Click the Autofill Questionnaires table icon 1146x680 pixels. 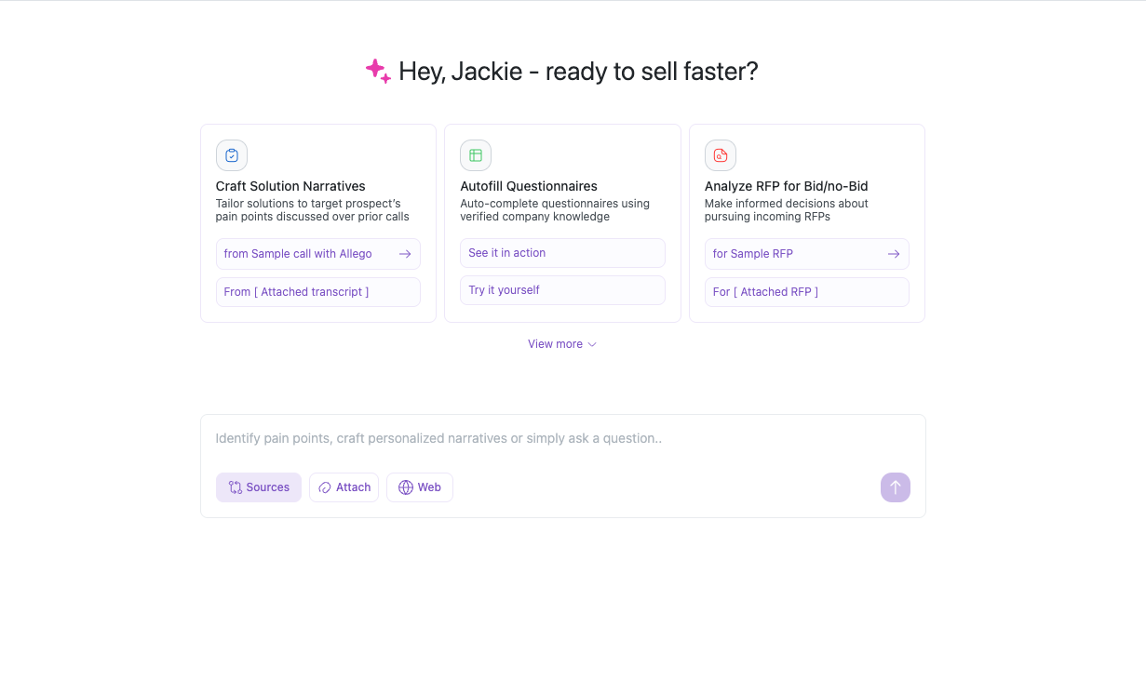point(476,155)
